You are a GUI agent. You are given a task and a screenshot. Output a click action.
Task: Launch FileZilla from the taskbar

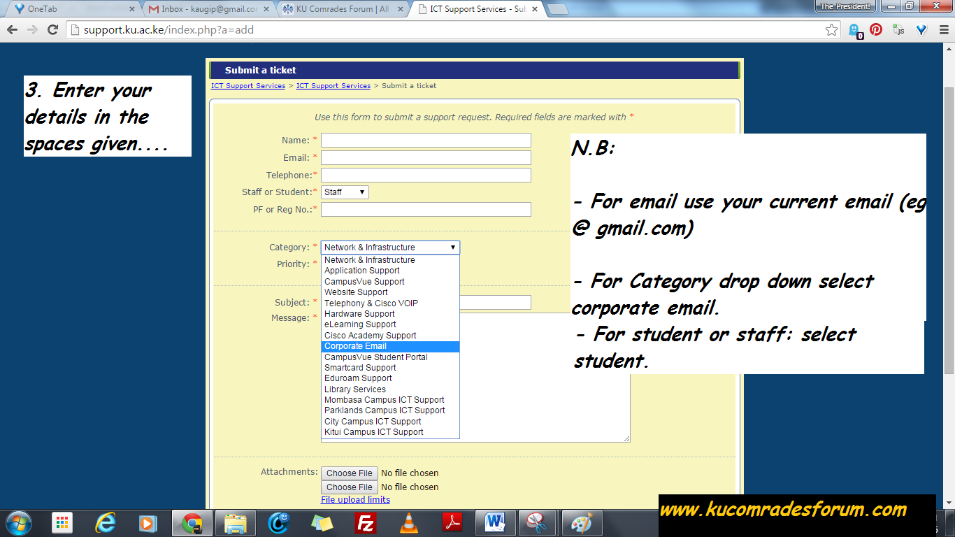pyautogui.click(x=365, y=523)
